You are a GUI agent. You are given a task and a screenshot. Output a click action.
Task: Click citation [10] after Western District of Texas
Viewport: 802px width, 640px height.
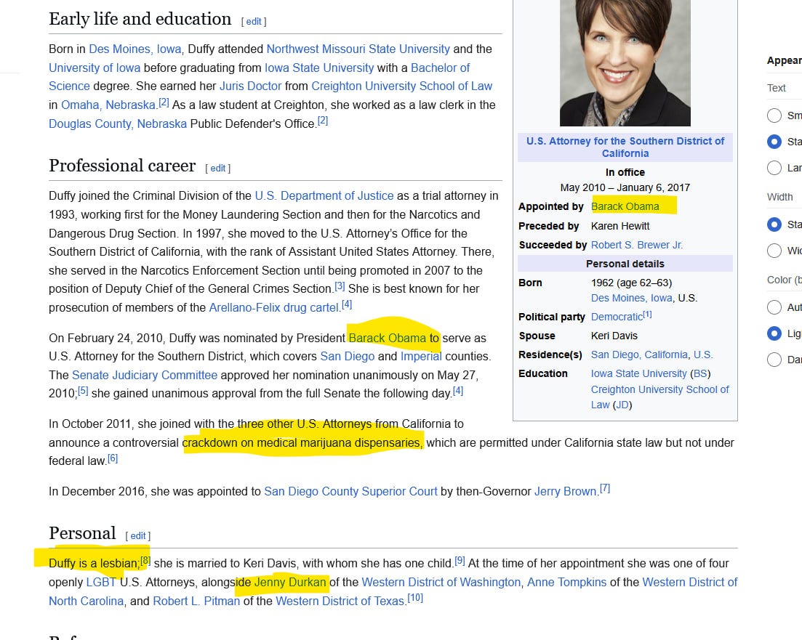coord(415,598)
